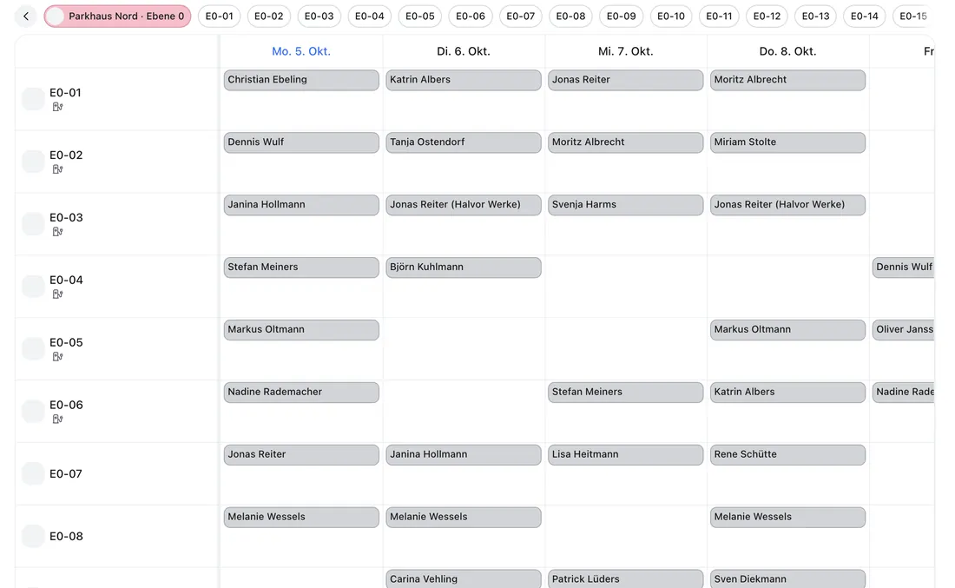Open Sven Diekmann's booking
Viewport: 955px width, 588px height.
(x=787, y=578)
